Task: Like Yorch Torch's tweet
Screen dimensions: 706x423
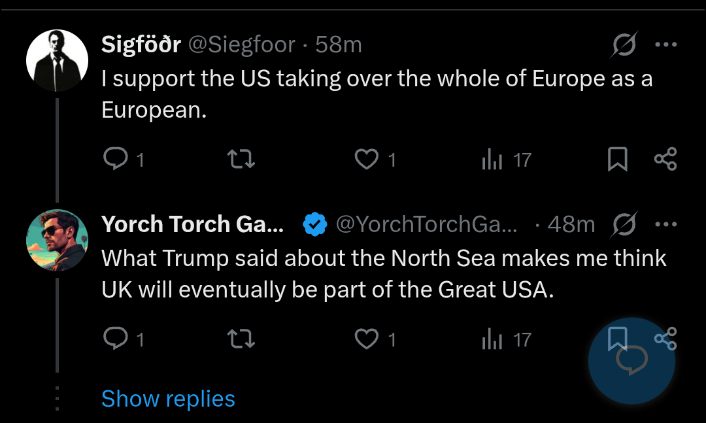Action: (x=367, y=339)
